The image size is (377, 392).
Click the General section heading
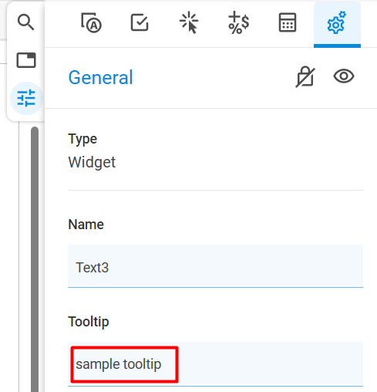[100, 77]
